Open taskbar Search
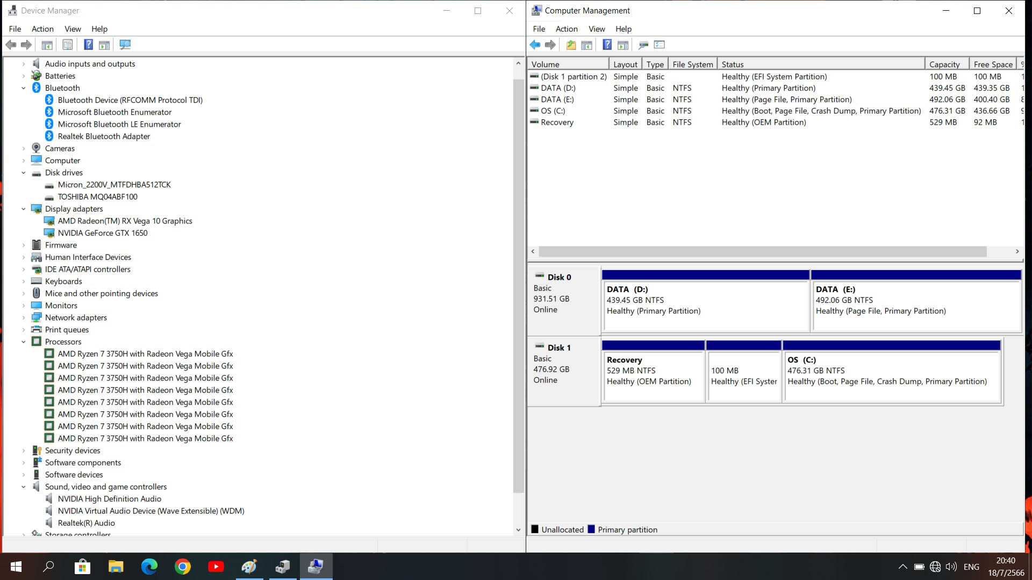1032x580 pixels. coord(49,567)
